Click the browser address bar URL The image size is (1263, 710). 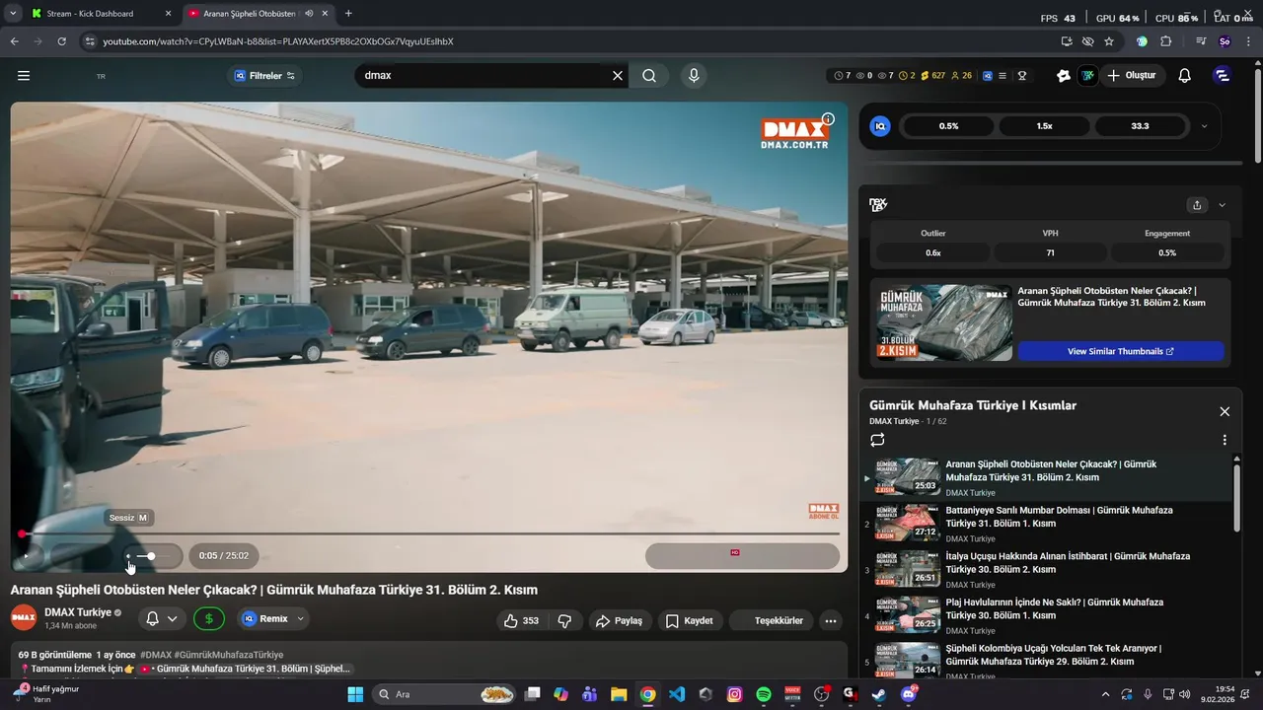coord(278,41)
